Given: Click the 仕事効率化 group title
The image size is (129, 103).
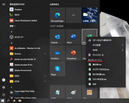Looking at the screenshot, I should tap(54, 4).
